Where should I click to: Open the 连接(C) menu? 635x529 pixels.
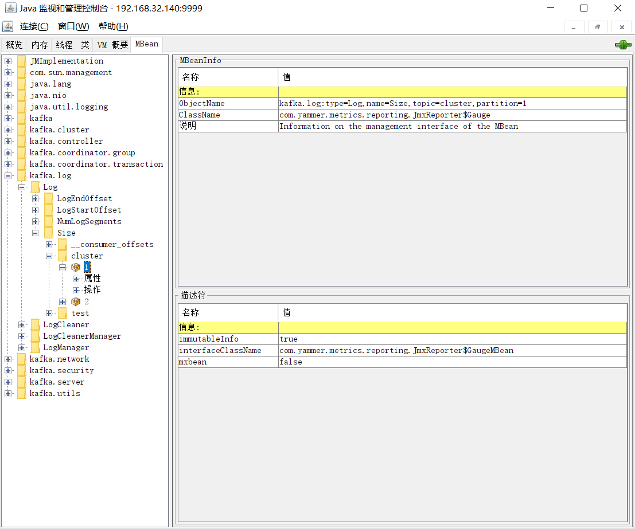34,26
